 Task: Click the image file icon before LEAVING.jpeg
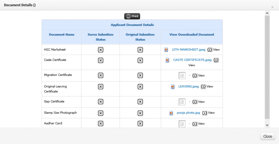coord(173,86)
